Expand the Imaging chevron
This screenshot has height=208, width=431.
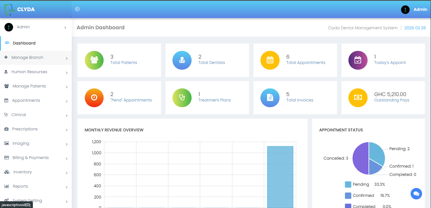click(x=67, y=144)
